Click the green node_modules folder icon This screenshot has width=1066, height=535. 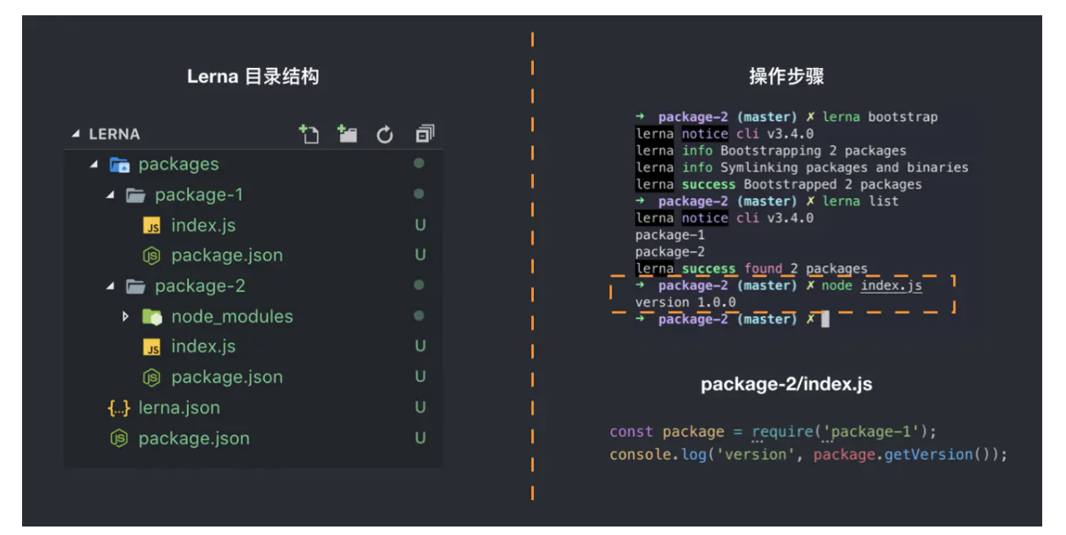[152, 317]
